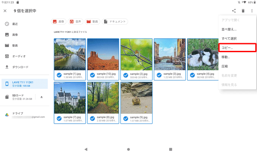Viewport: 257px width, 154px height.
Task: Click the Venice bridge thumbnail sample (3).jpg
Action: [170, 54]
